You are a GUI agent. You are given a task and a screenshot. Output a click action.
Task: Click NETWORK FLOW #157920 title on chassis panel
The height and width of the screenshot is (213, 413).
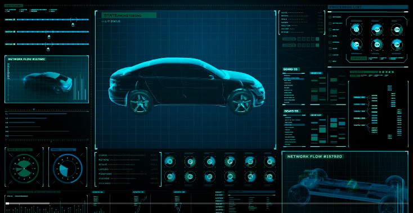tap(315, 156)
